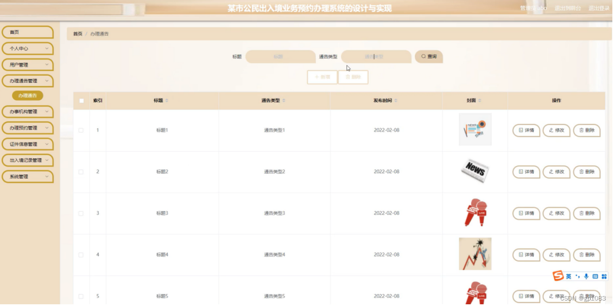Expand the 系统管理 sidebar menu
This screenshot has width=614, height=307.
[x=27, y=177]
